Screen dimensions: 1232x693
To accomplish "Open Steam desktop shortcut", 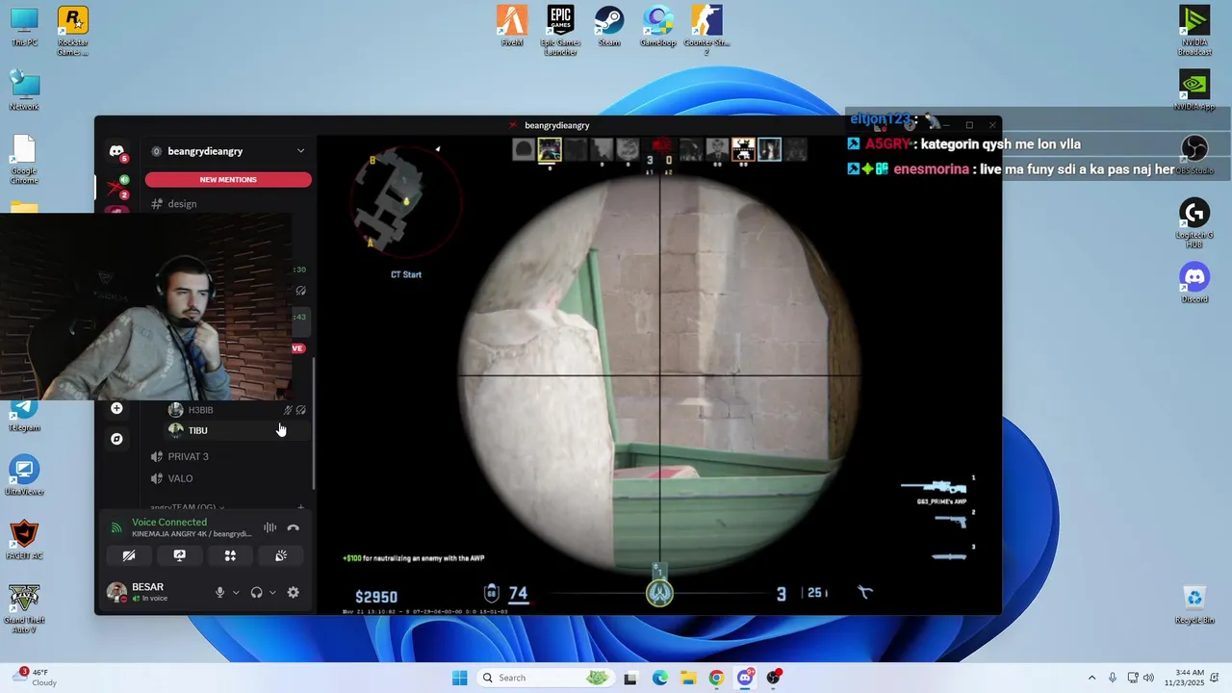I will 609,26.
